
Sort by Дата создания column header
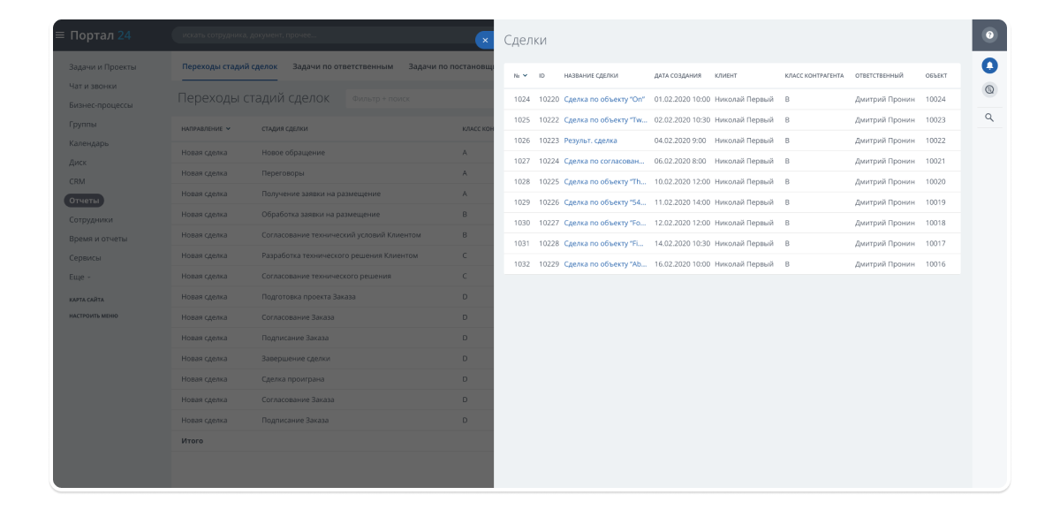678,76
